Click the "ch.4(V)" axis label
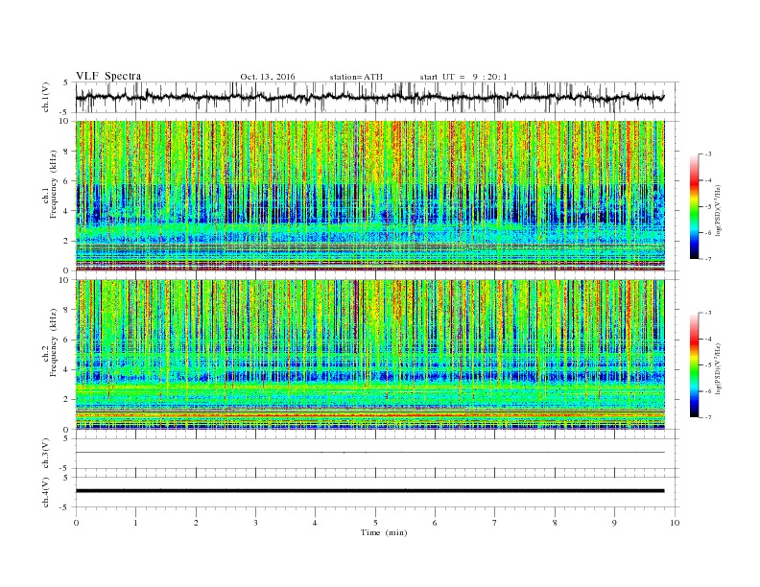 pos(46,493)
